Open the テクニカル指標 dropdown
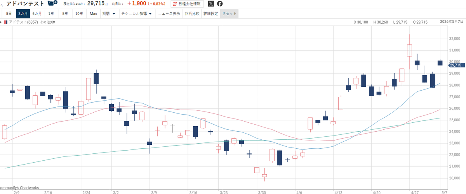 pyautogui.click(x=136, y=14)
